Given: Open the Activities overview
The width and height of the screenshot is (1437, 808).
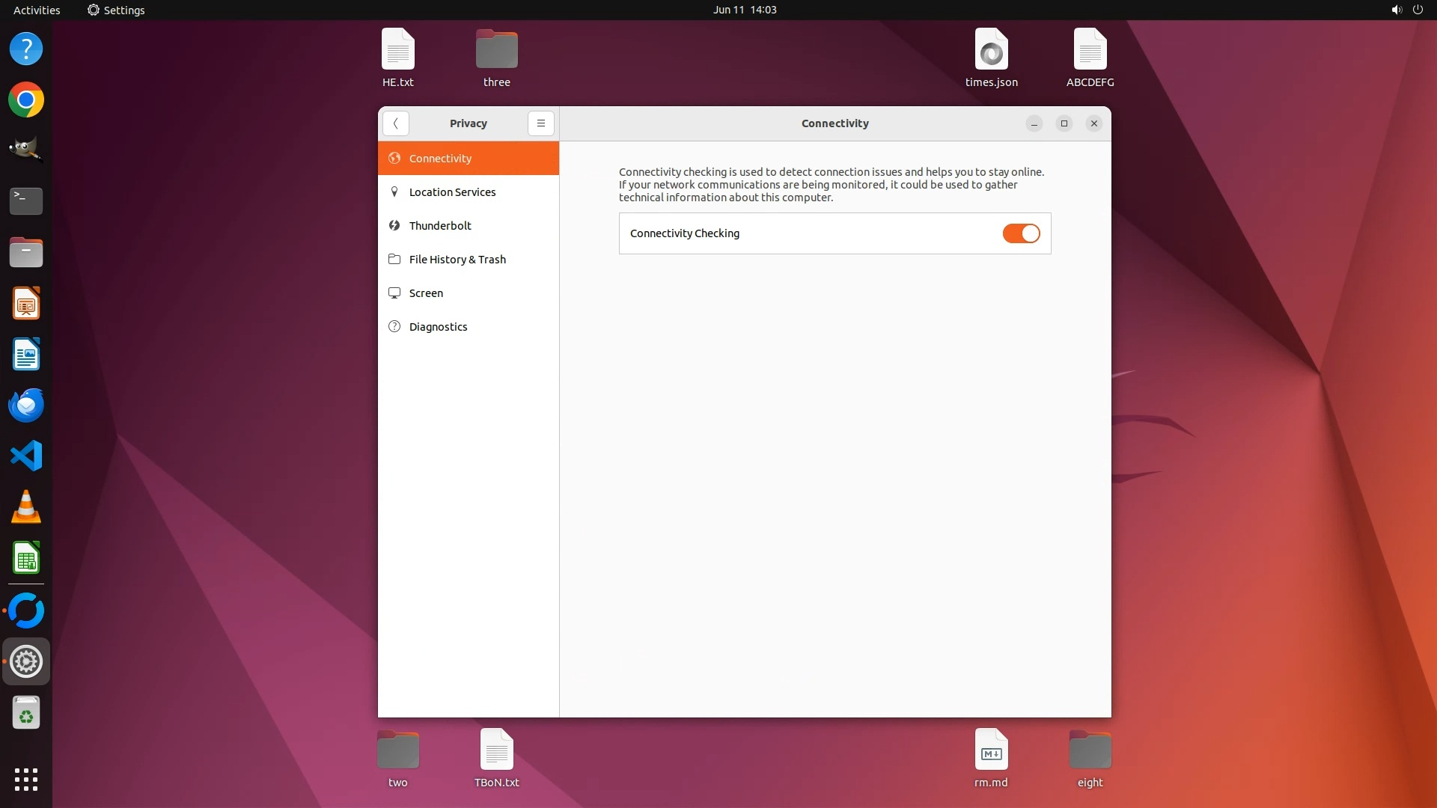Looking at the screenshot, I should pos(37,10).
